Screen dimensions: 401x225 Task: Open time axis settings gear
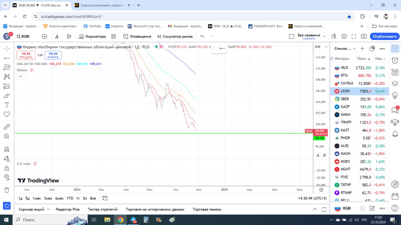pyautogui.click(x=321, y=190)
